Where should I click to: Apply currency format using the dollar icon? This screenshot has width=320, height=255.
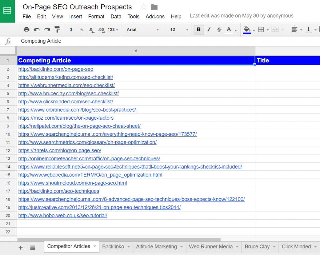71,29
